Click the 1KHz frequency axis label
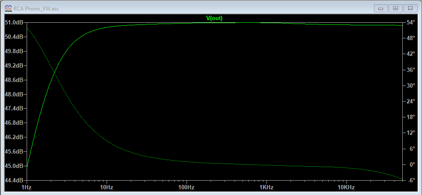The width and height of the screenshot is (422, 195). pos(266,187)
